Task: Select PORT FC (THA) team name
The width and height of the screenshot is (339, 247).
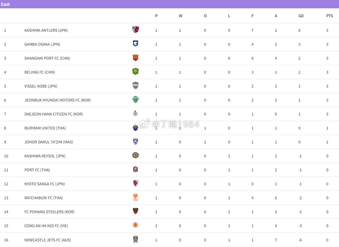Action: coord(37,170)
